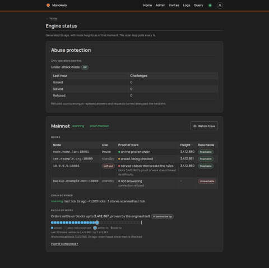Click the Watch it live button
The height and width of the screenshot is (268, 269).
[204, 126]
